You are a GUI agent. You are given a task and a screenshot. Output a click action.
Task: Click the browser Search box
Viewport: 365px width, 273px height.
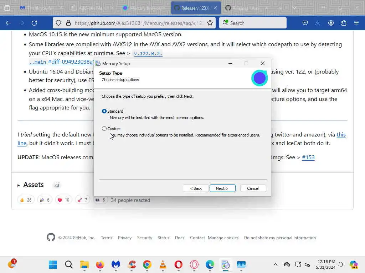point(253,23)
